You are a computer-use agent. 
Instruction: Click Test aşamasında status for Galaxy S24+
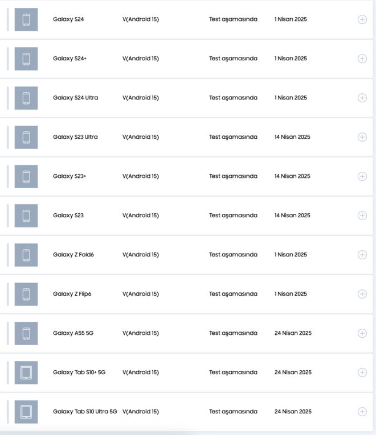tap(233, 59)
